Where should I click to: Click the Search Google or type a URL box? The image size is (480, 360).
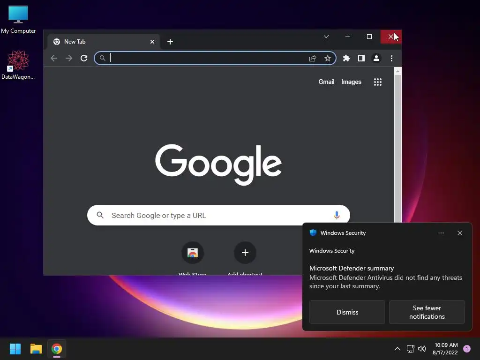(x=218, y=215)
